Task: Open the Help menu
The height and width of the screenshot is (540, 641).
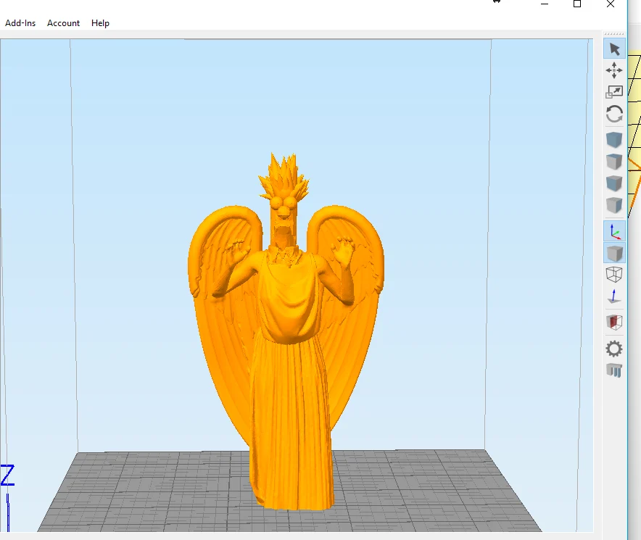Action: coord(100,23)
